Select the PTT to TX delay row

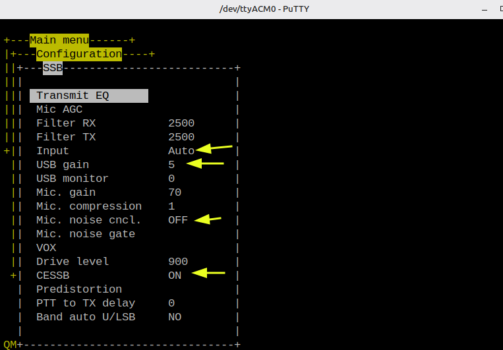pyautogui.click(x=86, y=303)
